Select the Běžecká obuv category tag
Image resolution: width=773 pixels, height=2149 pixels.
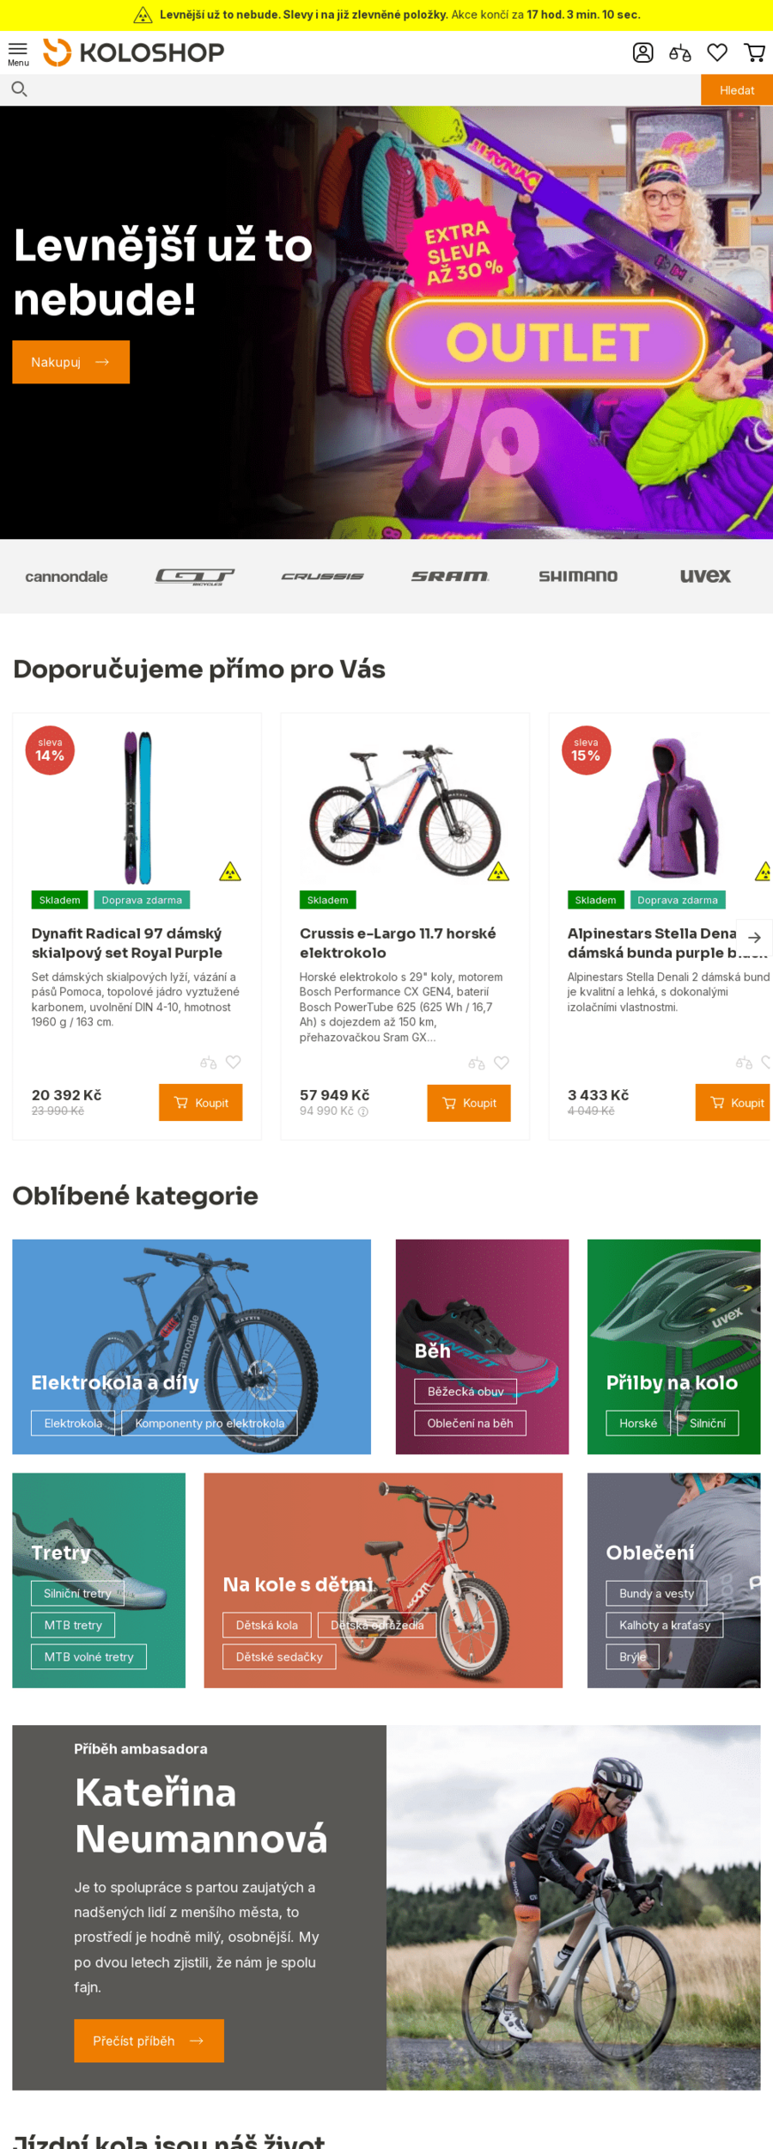(x=466, y=1391)
